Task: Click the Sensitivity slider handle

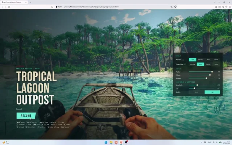Action: click(x=197, y=85)
